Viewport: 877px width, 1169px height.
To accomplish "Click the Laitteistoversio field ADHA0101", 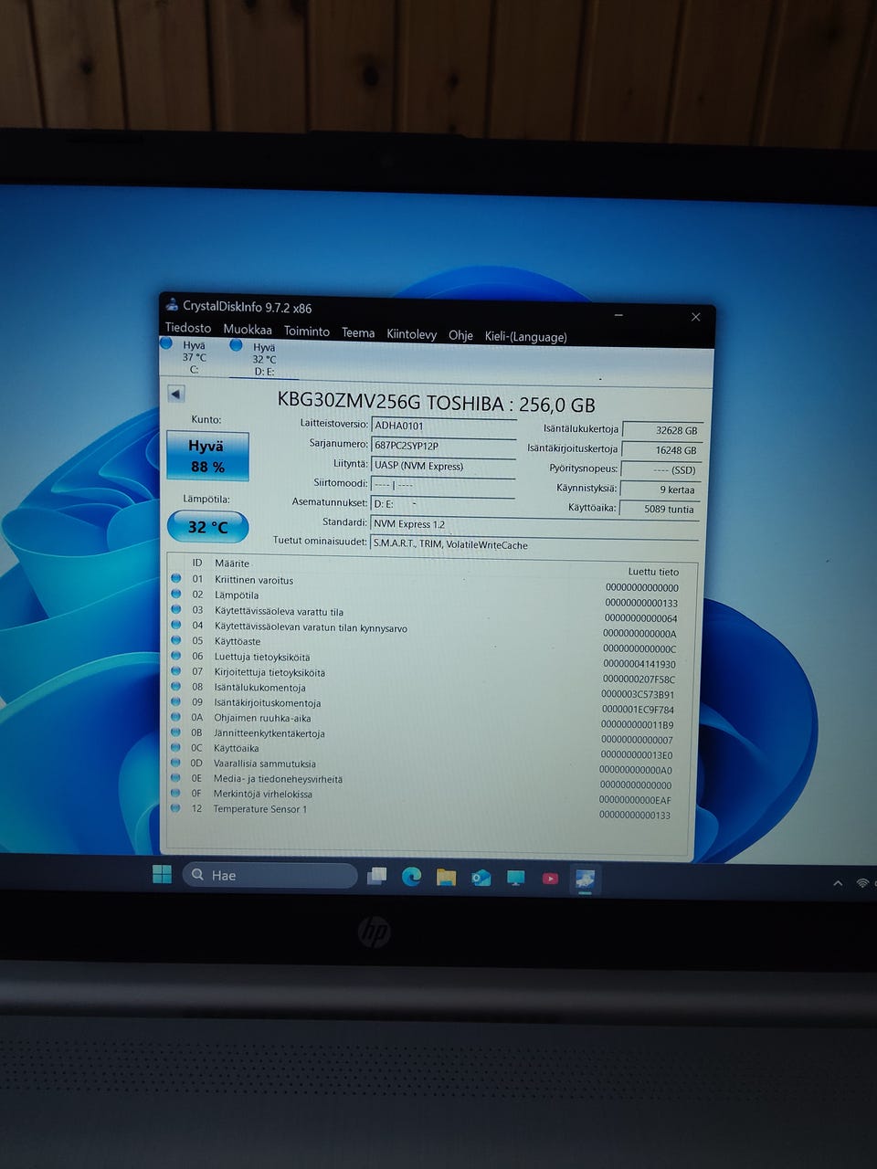I will [444, 426].
